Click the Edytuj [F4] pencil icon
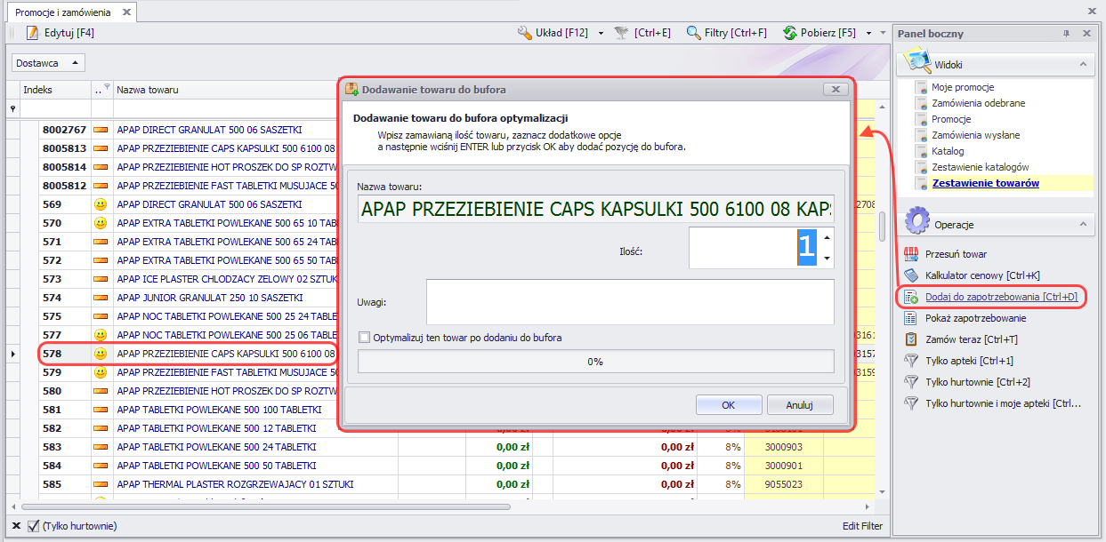1106x542 pixels. click(32, 33)
